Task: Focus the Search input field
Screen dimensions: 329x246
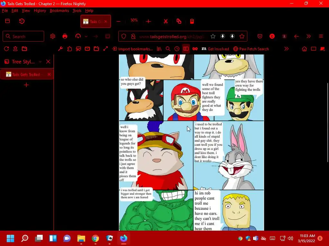Action: click(x=23, y=37)
